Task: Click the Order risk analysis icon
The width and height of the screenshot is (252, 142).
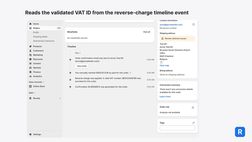Action: coord(193,108)
